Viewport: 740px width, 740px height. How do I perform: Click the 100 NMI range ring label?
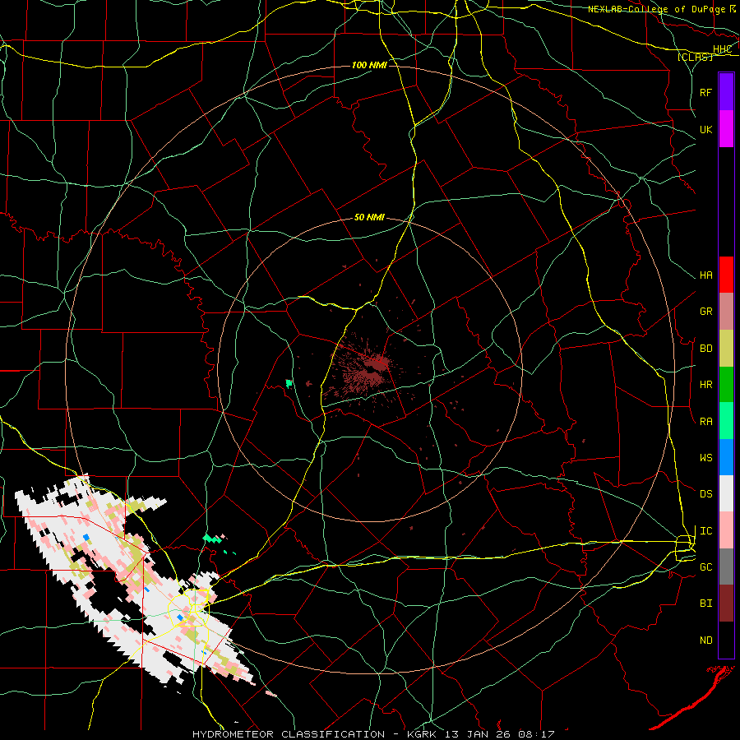369,65
